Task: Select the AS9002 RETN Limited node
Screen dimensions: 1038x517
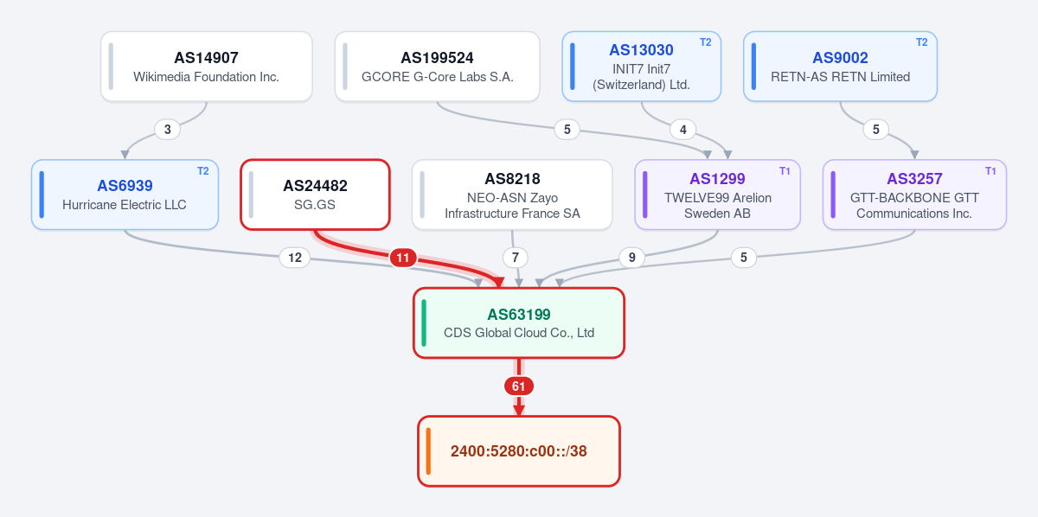Action: pos(840,67)
